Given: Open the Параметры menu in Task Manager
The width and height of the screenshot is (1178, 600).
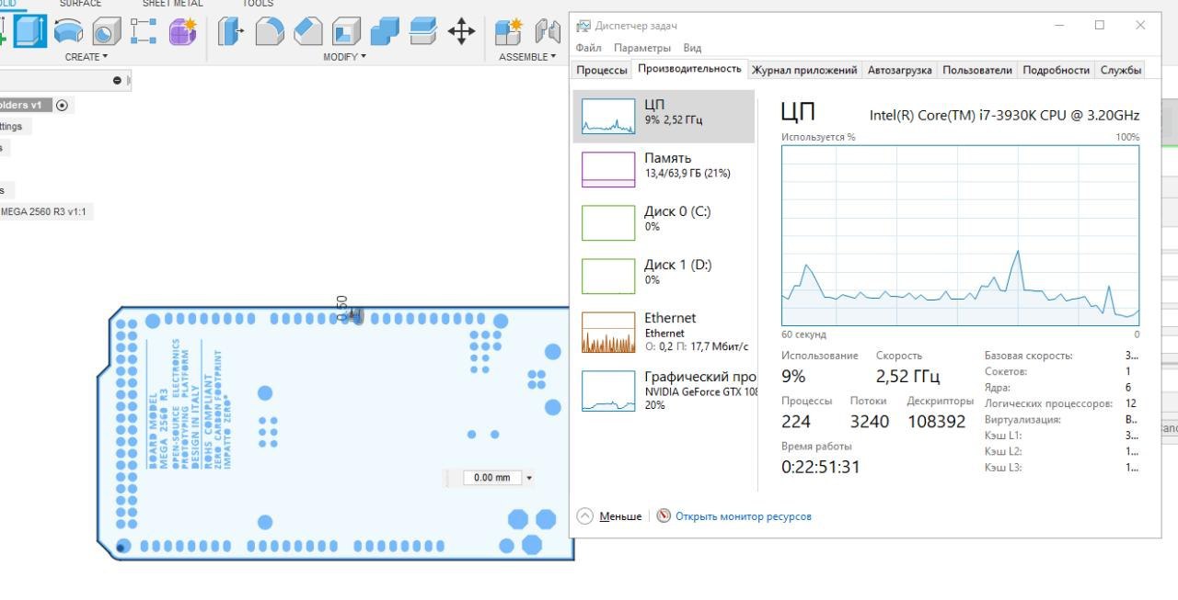Looking at the screenshot, I should coord(642,48).
